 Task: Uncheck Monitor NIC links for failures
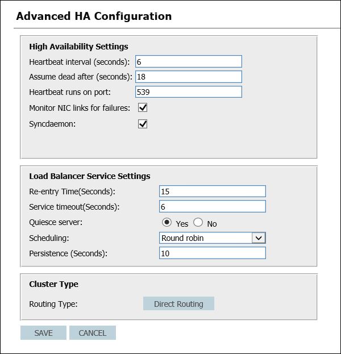pos(143,108)
